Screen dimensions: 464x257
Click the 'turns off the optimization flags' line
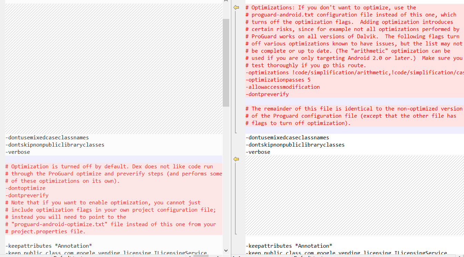pyautogui.click(x=349, y=22)
